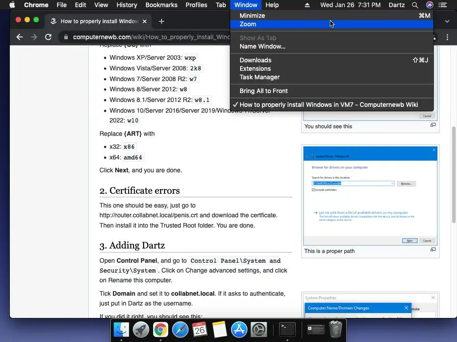This screenshot has height=342, width=457.
Task: Select checked Computernewb Wiki window entry
Action: tap(332, 105)
